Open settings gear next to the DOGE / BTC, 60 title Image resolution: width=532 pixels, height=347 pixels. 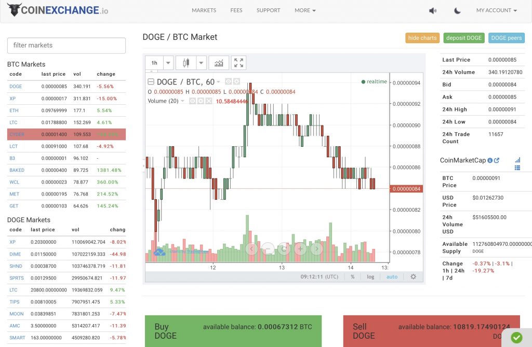[236, 81]
